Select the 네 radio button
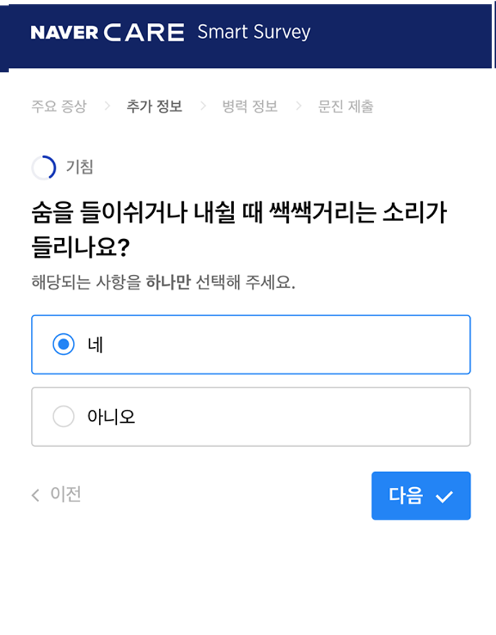This screenshot has height=635, width=496. [x=64, y=345]
